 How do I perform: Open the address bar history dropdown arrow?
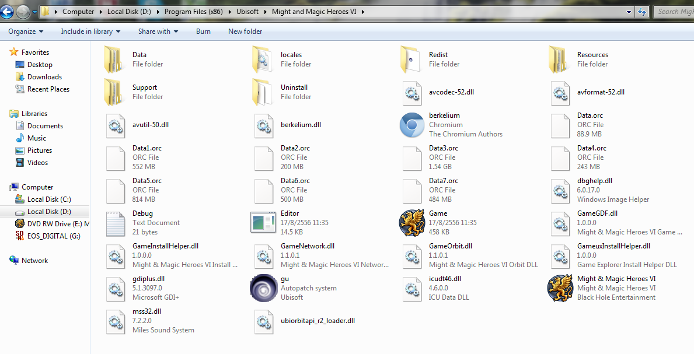(629, 12)
